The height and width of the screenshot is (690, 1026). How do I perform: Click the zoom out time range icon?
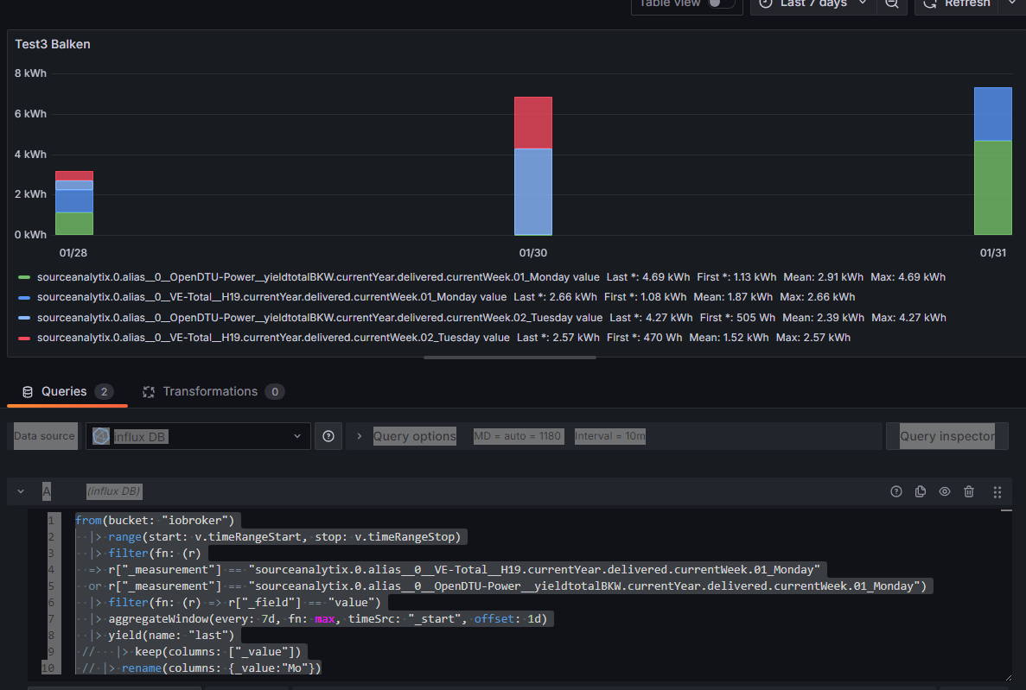(x=892, y=4)
